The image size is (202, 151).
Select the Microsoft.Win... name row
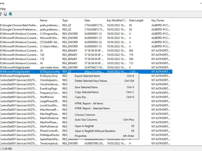coord(86,38)
